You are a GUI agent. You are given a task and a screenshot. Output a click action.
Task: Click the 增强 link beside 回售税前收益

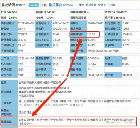click(x=55, y=64)
